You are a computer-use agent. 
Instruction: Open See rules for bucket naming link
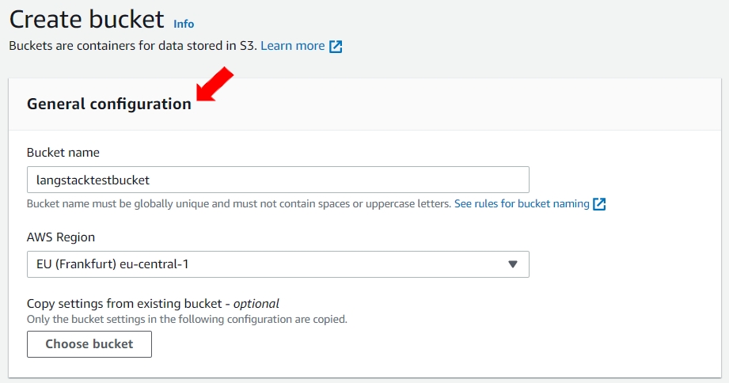(x=522, y=204)
